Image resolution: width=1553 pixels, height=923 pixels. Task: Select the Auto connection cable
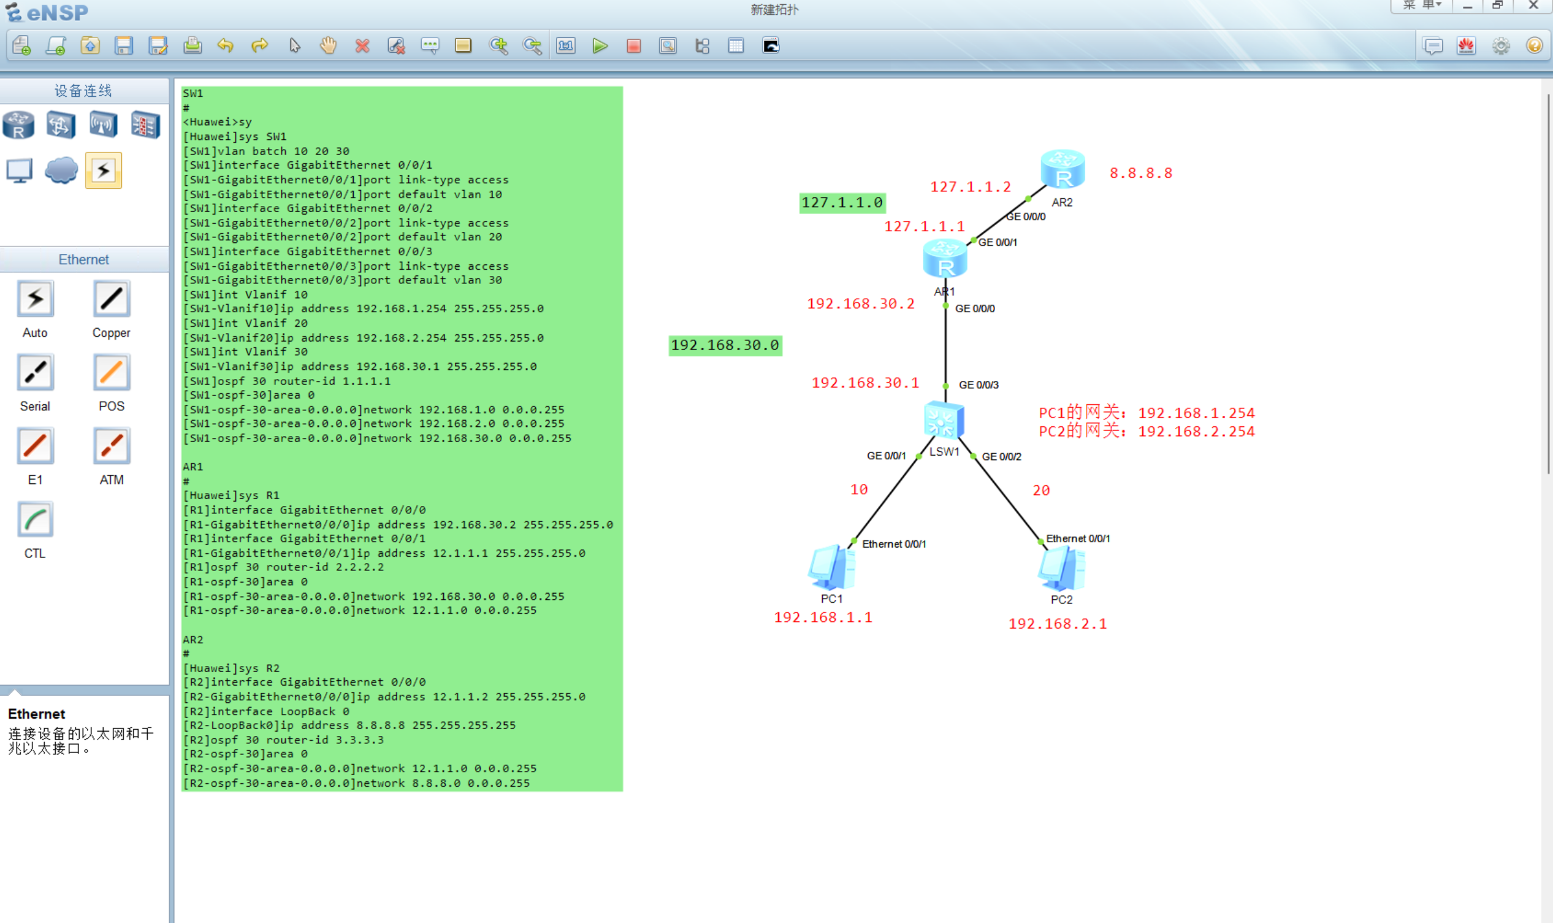tap(36, 299)
